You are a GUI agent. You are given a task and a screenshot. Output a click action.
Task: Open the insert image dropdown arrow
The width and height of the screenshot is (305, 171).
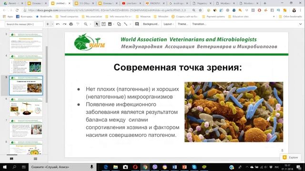click(x=113, y=24)
